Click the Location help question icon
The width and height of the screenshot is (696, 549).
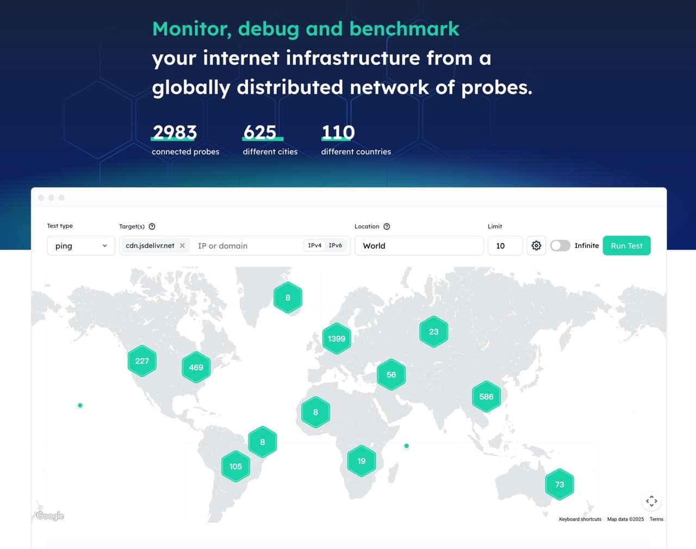[x=387, y=227]
